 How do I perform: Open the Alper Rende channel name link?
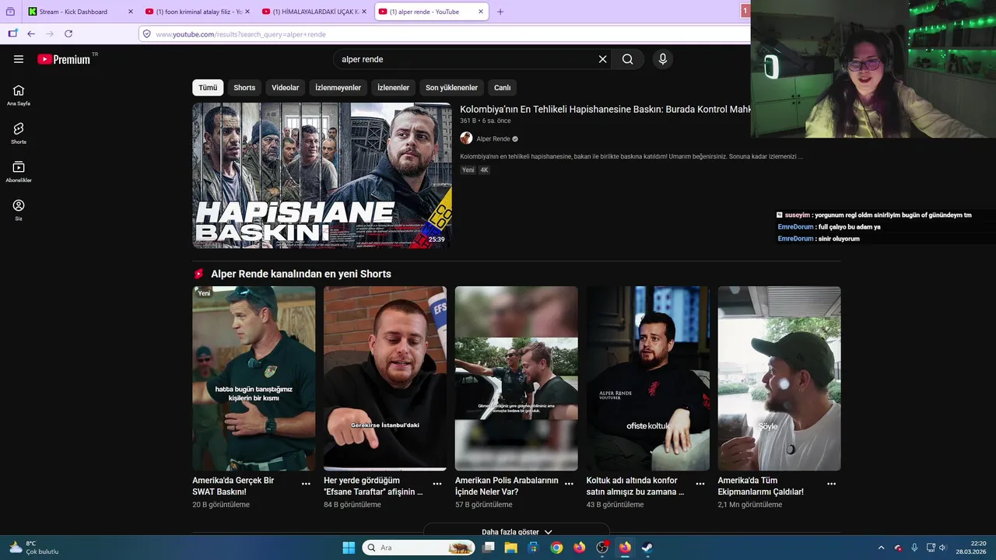pos(493,139)
